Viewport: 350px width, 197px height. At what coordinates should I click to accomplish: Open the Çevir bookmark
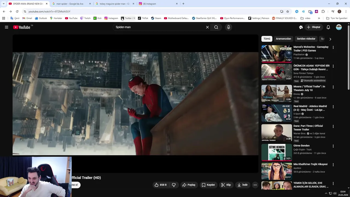[x=15, y=18]
